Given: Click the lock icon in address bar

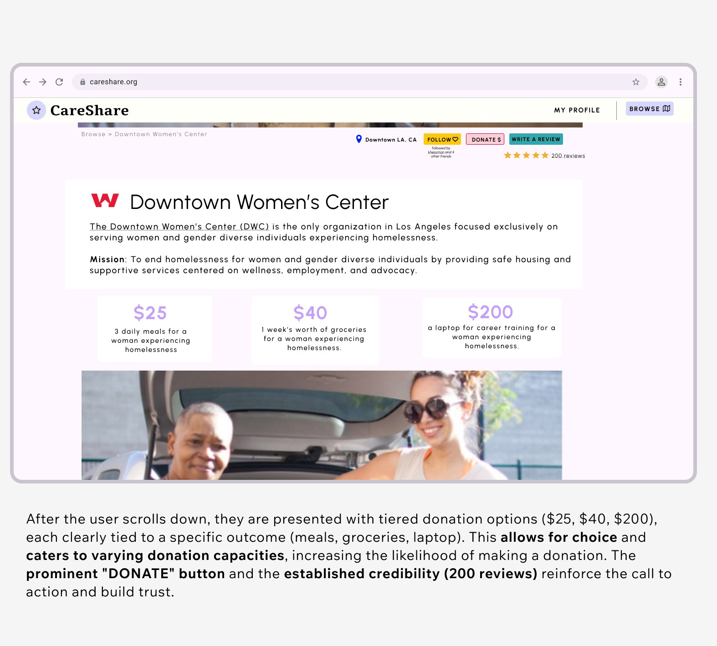Looking at the screenshot, I should click(x=82, y=82).
